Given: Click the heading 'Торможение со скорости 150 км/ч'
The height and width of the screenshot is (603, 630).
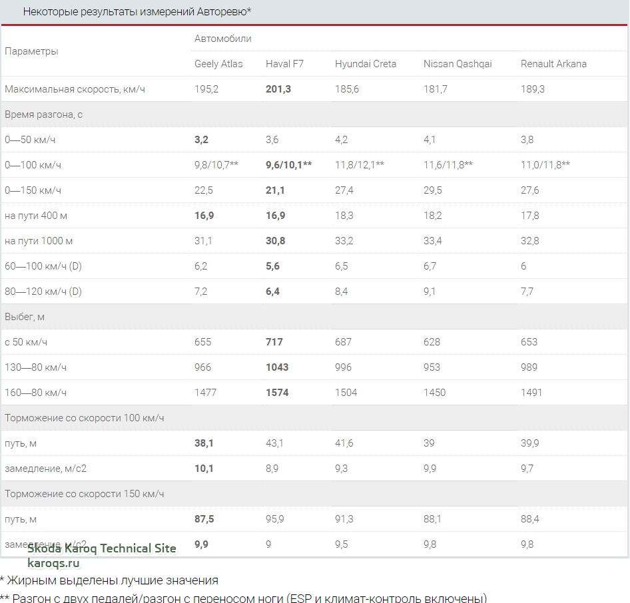Looking at the screenshot, I should pyautogui.click(x=85, y=494).
